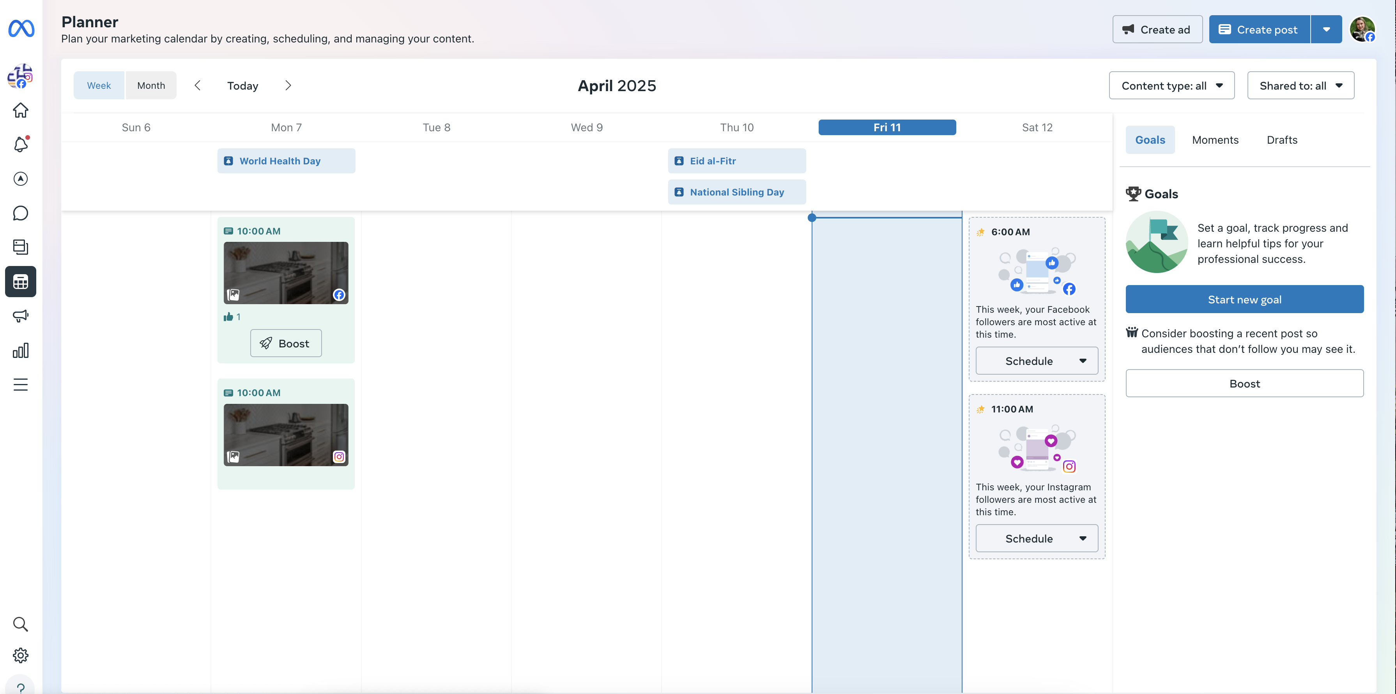Click the April 2025 heading

tap(617, 86)
